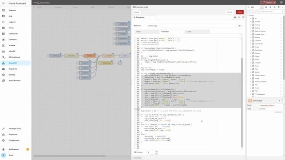Screen dimensions: 285x160
Task: Open the configuration nodes sidebar tab icon
Action: click(274, 7)
